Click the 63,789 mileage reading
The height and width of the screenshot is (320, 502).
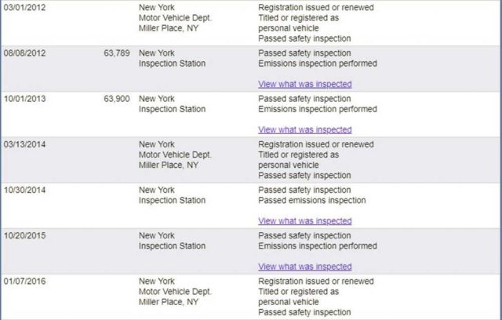point(117,53)
